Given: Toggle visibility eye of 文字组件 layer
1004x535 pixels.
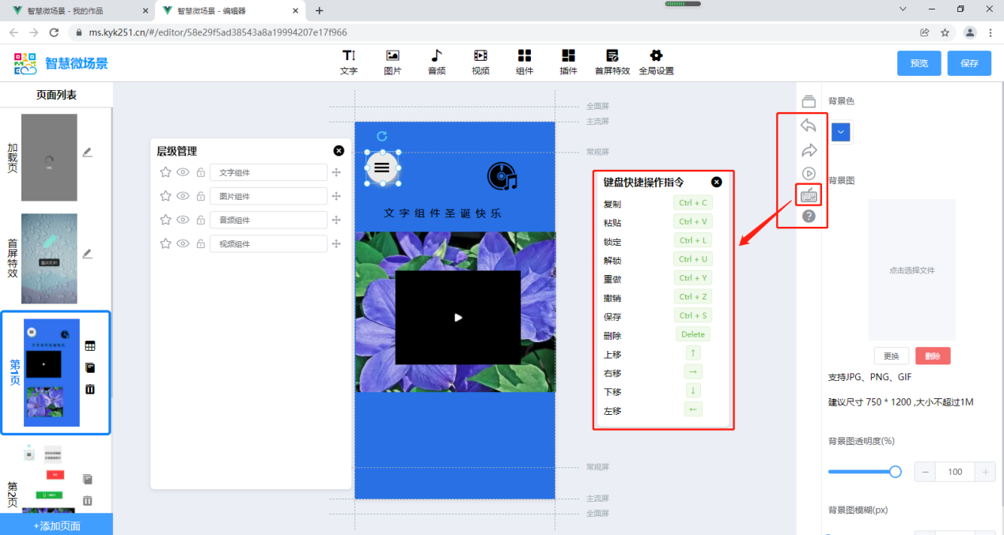Looking at the screenshot, I should click(x=183, y=172).
